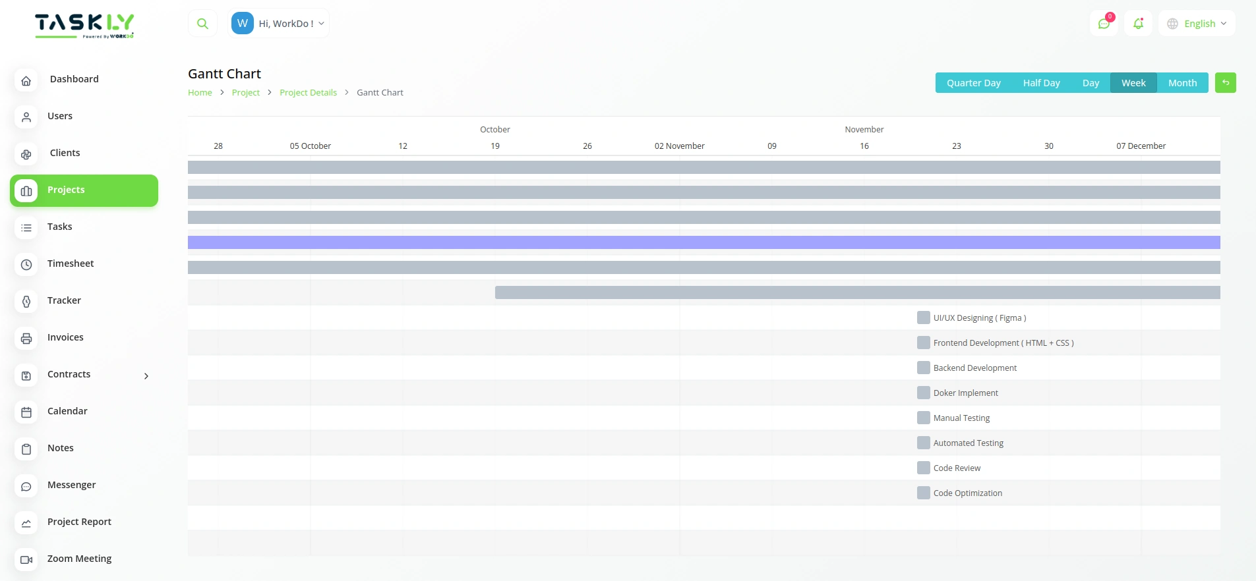Click the purple highlighted Gantt bar
The image size is (1256, 581).
click(x=703, y=242)
